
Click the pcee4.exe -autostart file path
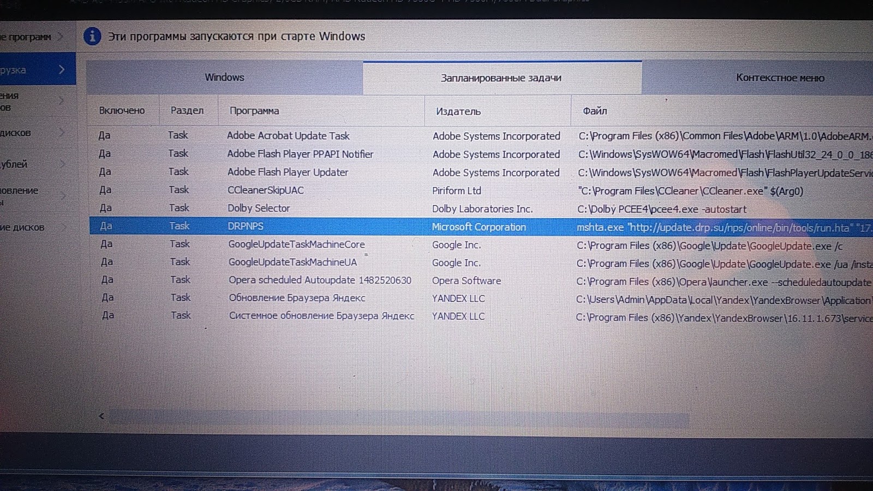(662, 209)
